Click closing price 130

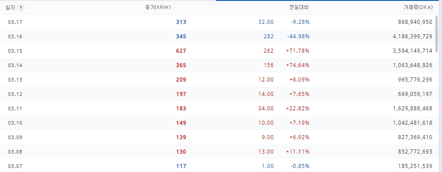point(181,152)
